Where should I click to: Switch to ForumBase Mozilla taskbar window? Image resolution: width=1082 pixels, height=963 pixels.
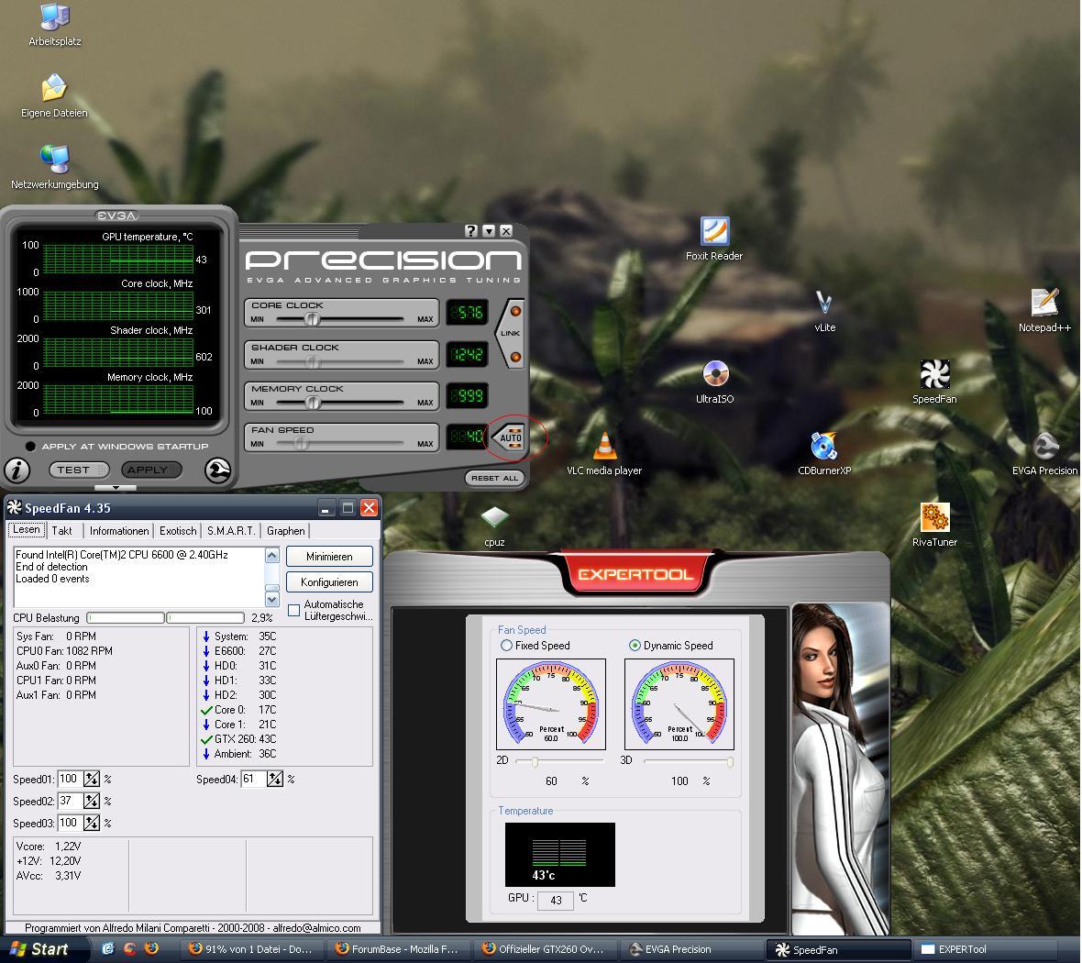pos(397,949)
